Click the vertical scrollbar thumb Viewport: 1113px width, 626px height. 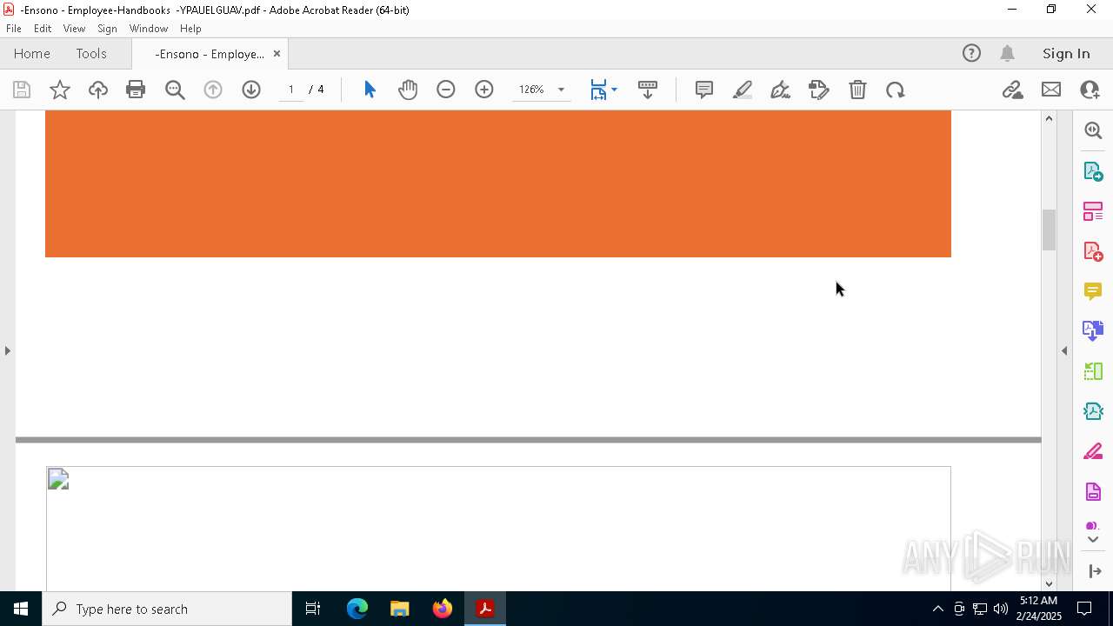(x=1049, y=230)
